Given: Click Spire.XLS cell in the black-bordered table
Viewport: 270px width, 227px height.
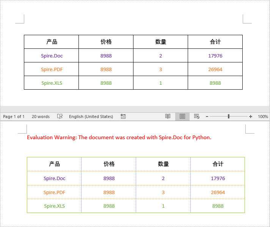Looking at the screenshot, I should [52, 83].
